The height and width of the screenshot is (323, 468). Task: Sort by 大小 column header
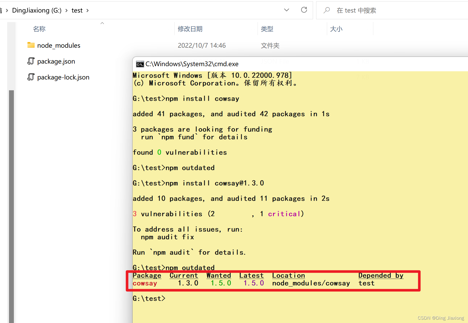click(336, 29)
